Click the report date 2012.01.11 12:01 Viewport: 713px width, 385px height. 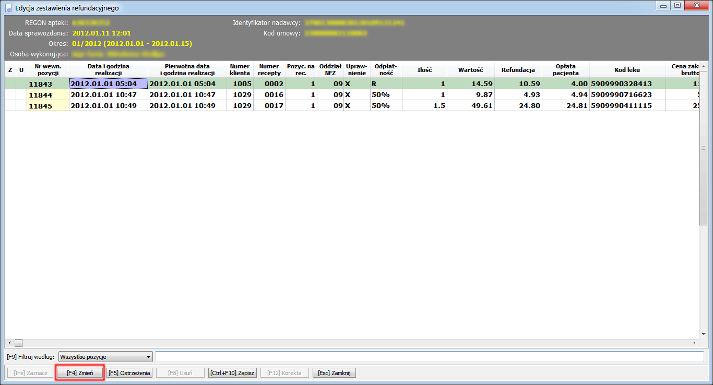click(102, 33)
